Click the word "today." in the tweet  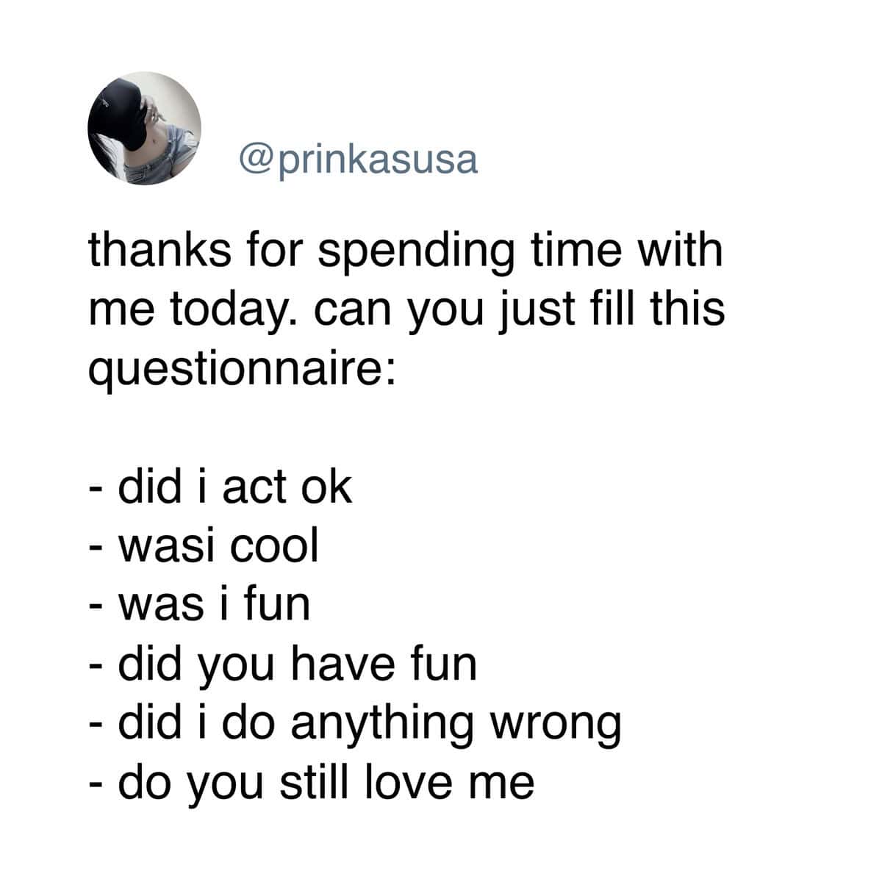point(238,309)
